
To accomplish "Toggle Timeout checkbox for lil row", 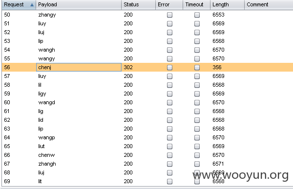I will tap(197, 85).
